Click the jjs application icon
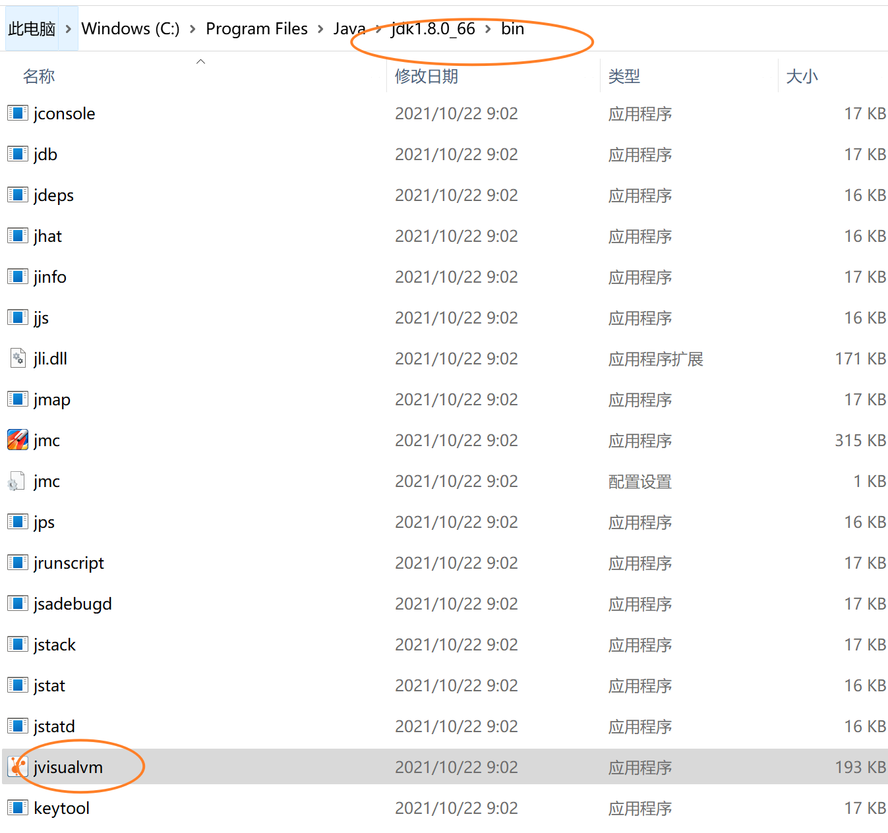This screenshot has width=888, height=833. pyautogui.click(x=18, y=317)
